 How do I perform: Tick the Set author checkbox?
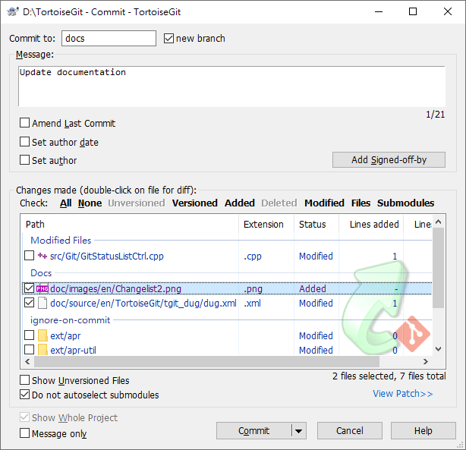point(24,159)
